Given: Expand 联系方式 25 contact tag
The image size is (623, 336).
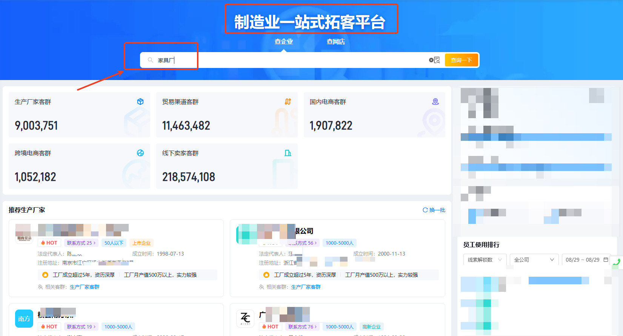Looking at the screenshot, I should tap(81, 243).
